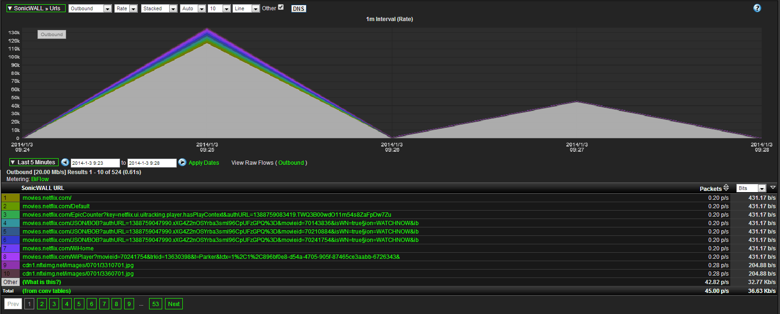The height and width of the screenshot is (314, 780).
Task: Open the movies.netflix.com/WiHome URL
Action: 58,248
